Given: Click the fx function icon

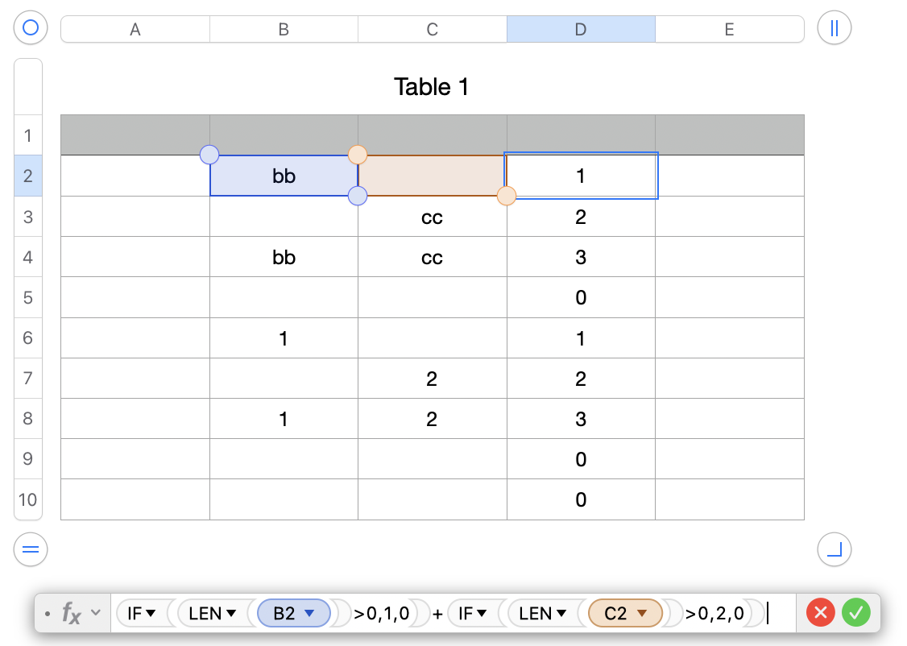Looking at the screenshot, I should pyautogui.click(x=72, y=614).
